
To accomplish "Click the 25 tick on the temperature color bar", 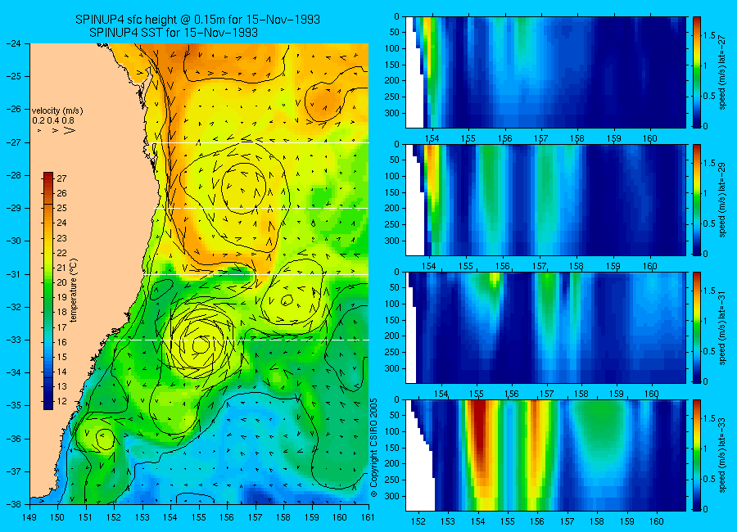I will (x=61, y=208).
